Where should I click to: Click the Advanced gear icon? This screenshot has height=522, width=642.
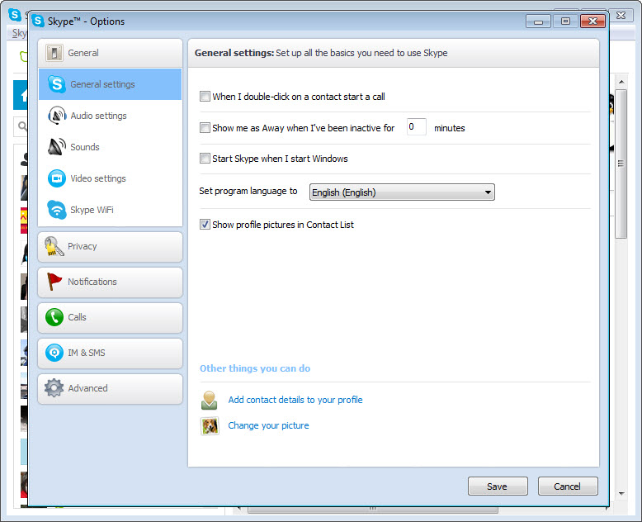(54, 388)
